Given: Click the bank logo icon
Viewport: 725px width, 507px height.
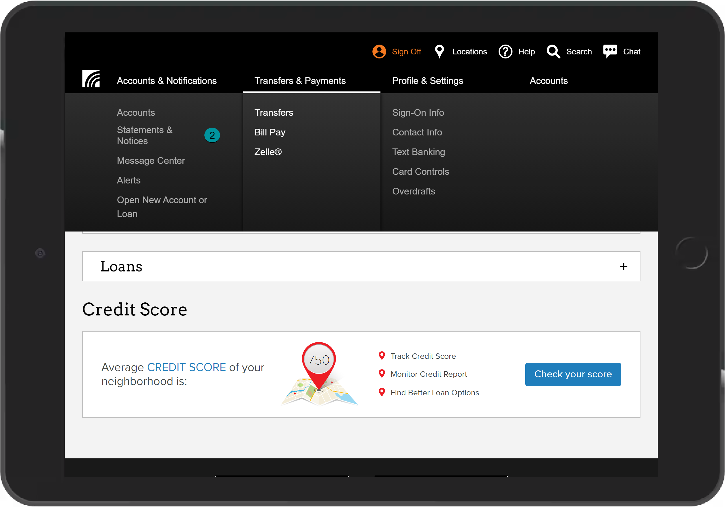Looking at the screenshot, I should pyautogui.click(x=91, y=79).
